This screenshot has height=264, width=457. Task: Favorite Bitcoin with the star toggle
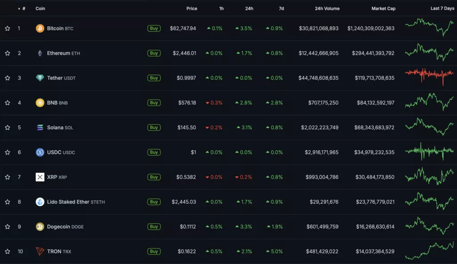pyautogui.click(x=8, y=29)
